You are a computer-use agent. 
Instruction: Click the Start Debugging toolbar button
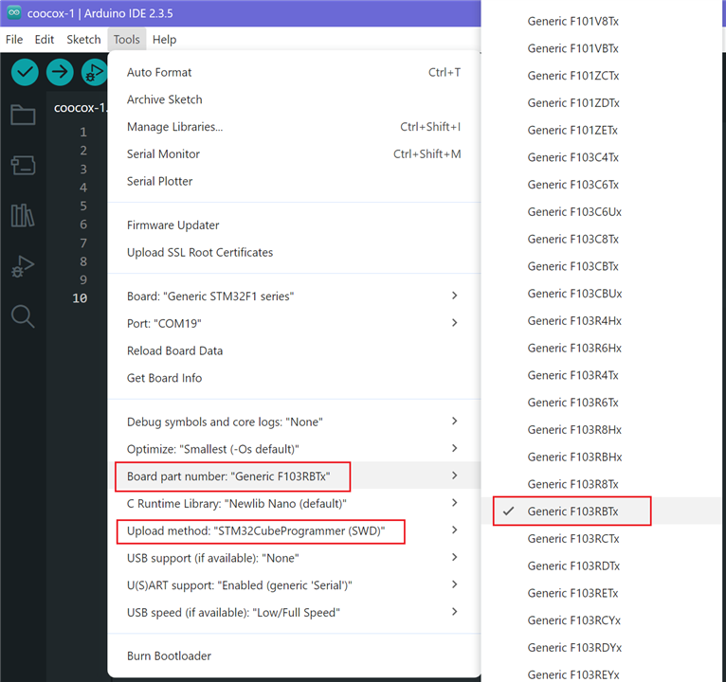point(95,72)
